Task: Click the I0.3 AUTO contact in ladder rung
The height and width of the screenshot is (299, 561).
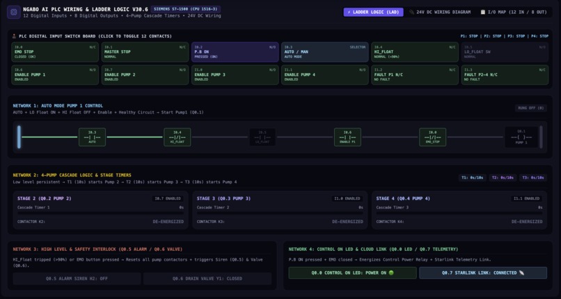Action: (x=92, y=137)
